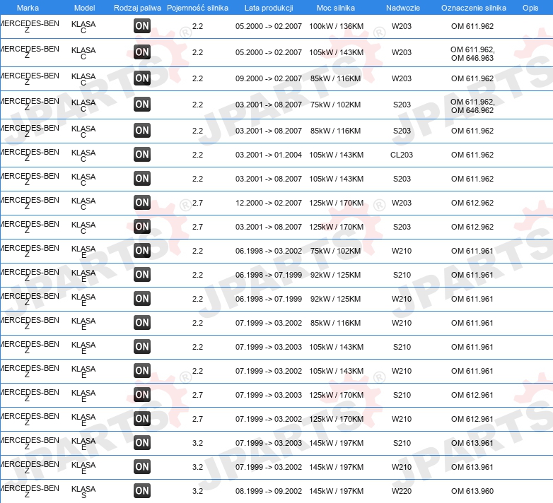Select engine code OM 613.961 in S210 row
This screenshot has height=503, width=553.
pos(472,443)
